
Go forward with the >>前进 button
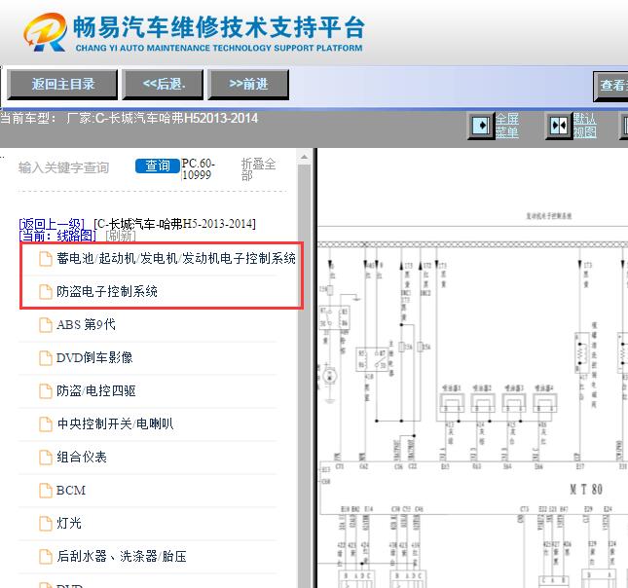tap(248, 84)
